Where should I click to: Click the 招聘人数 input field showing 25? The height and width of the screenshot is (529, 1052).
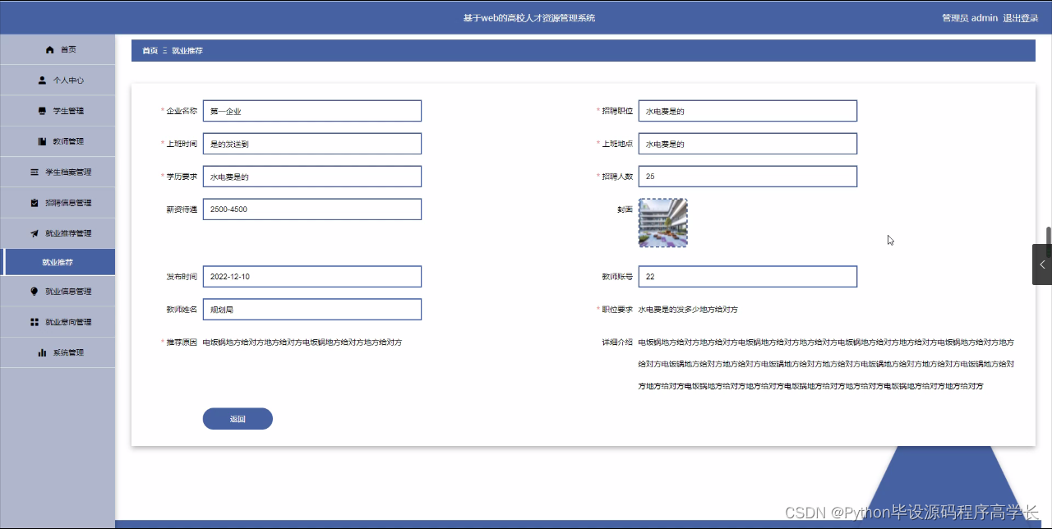point(747,176)
